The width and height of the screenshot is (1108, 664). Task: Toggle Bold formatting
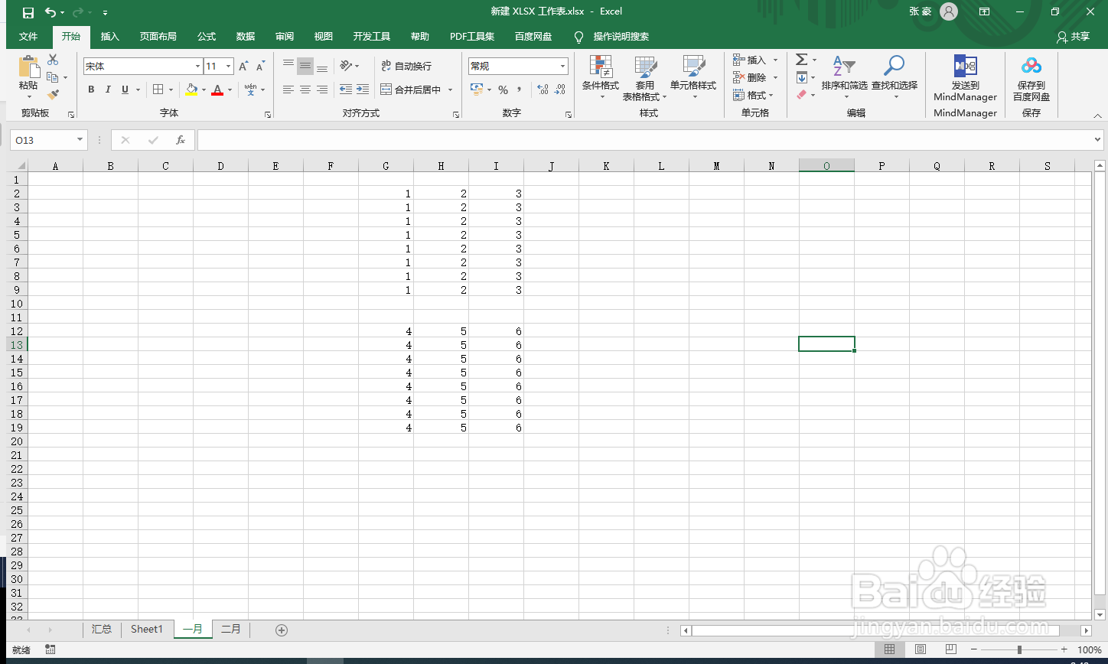point(91,90)
